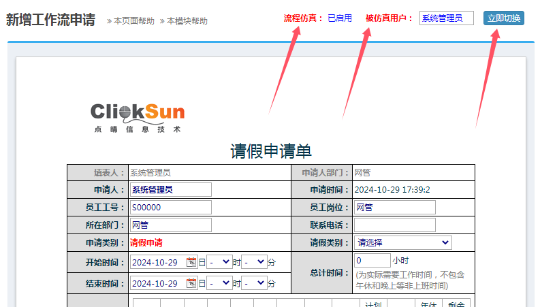
Task: Click the 申请人 name field
Action: pyautogui.click(x=170, y=190)
